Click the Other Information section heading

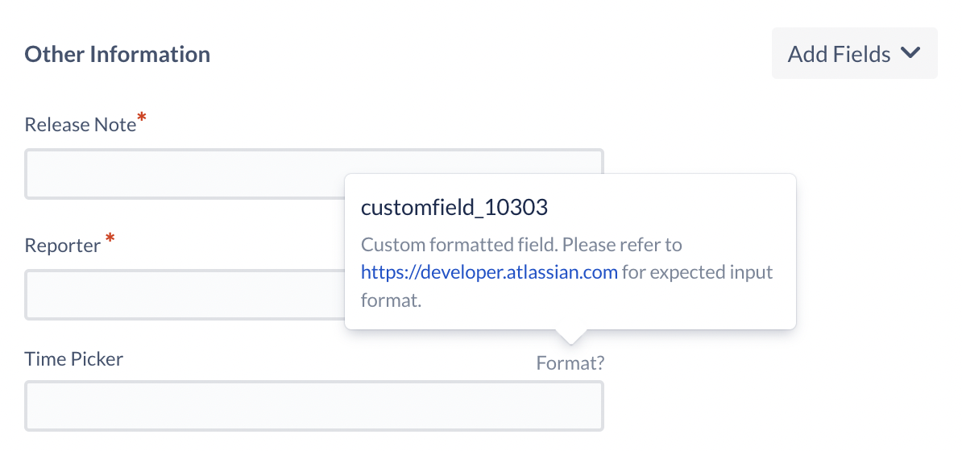click(x=117, y=54)
